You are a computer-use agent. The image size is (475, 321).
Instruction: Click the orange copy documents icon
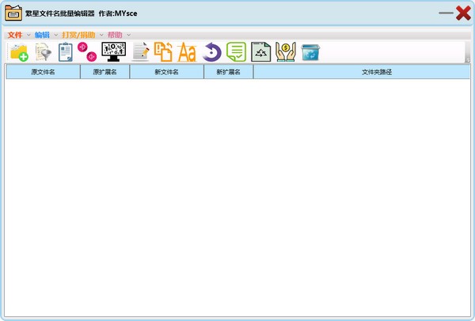164,51
